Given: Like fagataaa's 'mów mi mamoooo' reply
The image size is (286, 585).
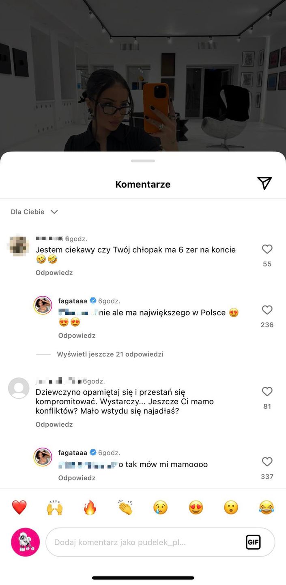Looking at the screenshot, I should click(x=267, y=461).
